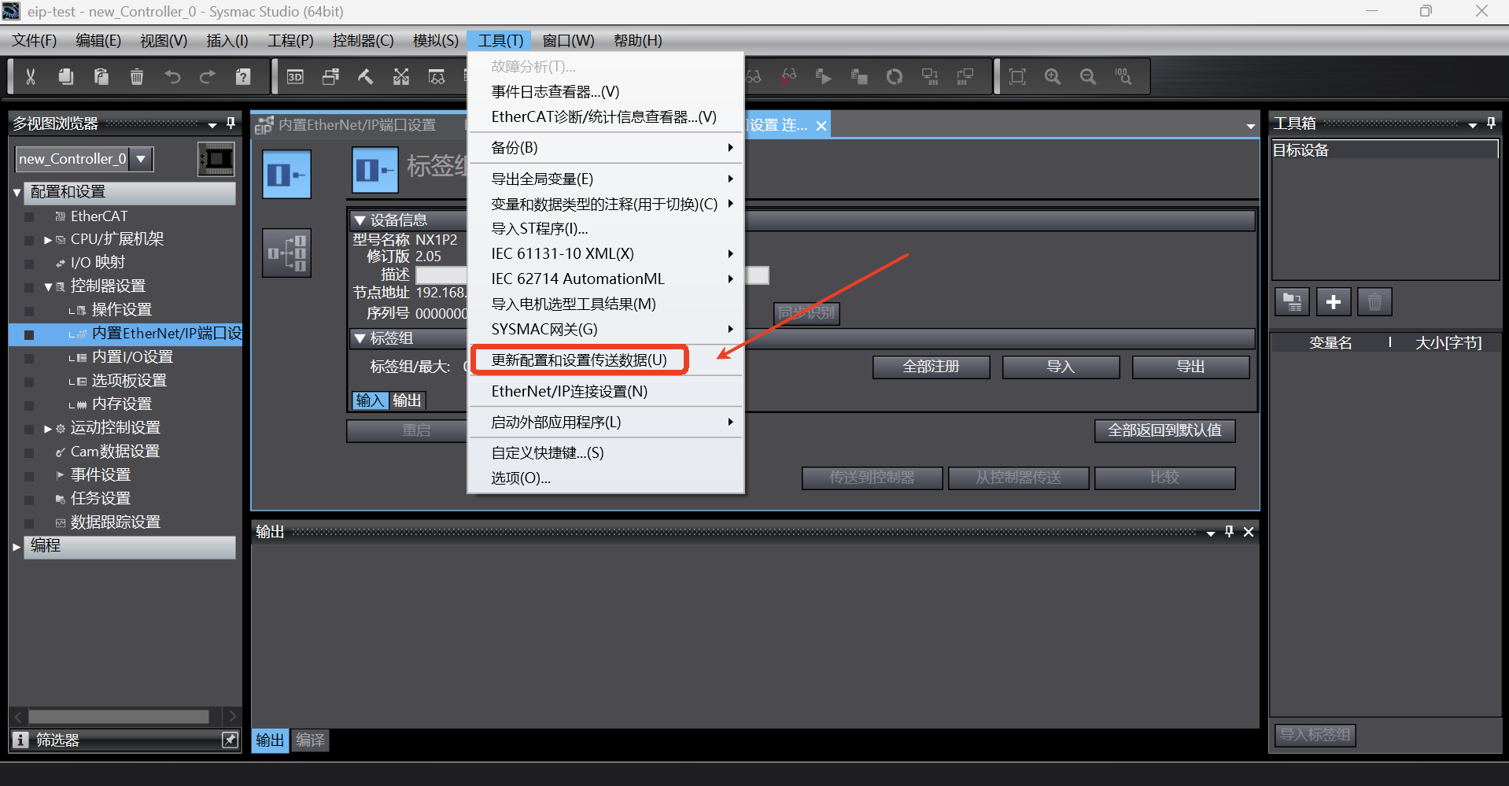Image resolution: width=1509 pixels, height=786 pixels.
Task: Click the transfer from controller icon
Action: pos(965,76)
